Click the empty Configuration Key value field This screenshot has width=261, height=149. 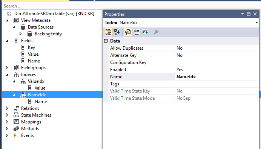(217, 62)
